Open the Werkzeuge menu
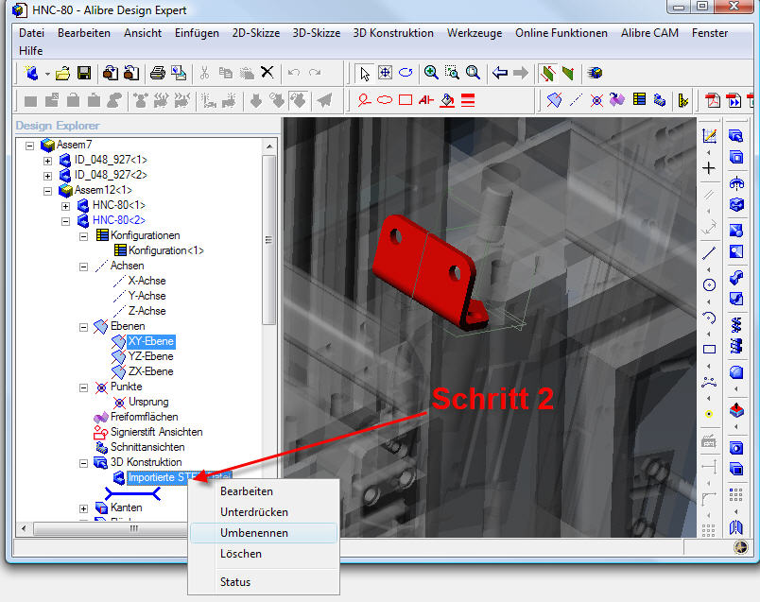The width and height of the screenshot is (760, 602). 475,33
